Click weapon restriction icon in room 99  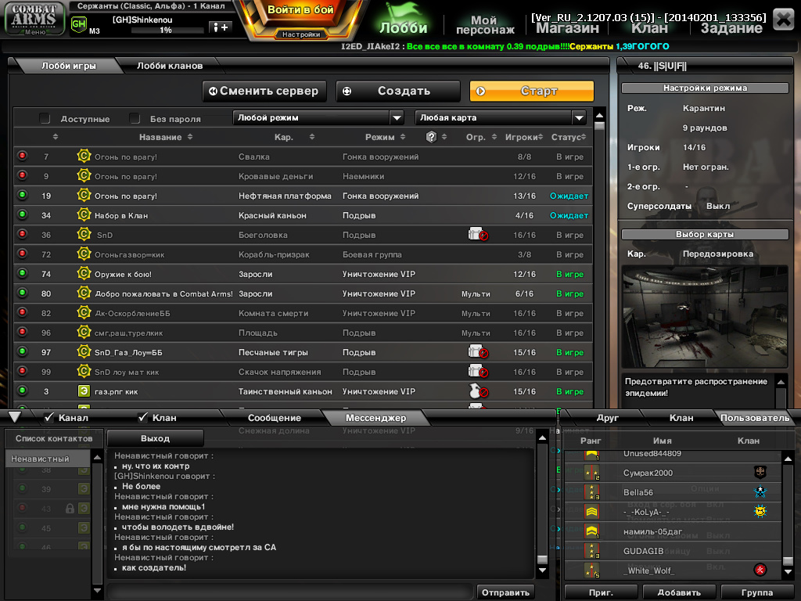click(x=478, y=371)
